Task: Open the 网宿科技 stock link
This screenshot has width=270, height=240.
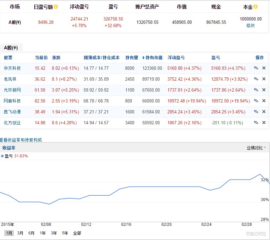Action: tap(12, 101)
